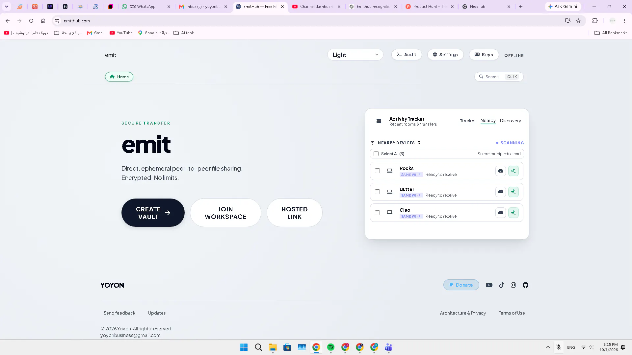Check the Butter device checkbox
This screenshot has height=355, width=632.
coord(377,192)
